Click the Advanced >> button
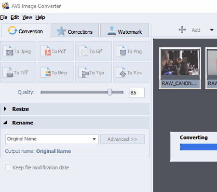Viewport: 217px width, 192px height. point(122,139)
